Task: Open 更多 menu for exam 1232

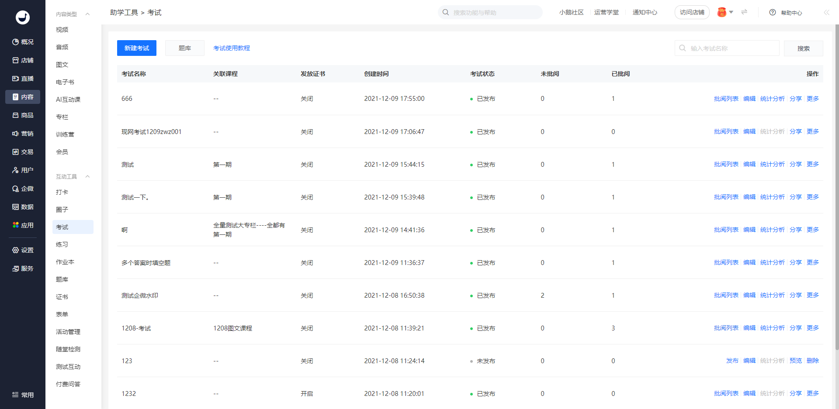Action: click(813, 393)
